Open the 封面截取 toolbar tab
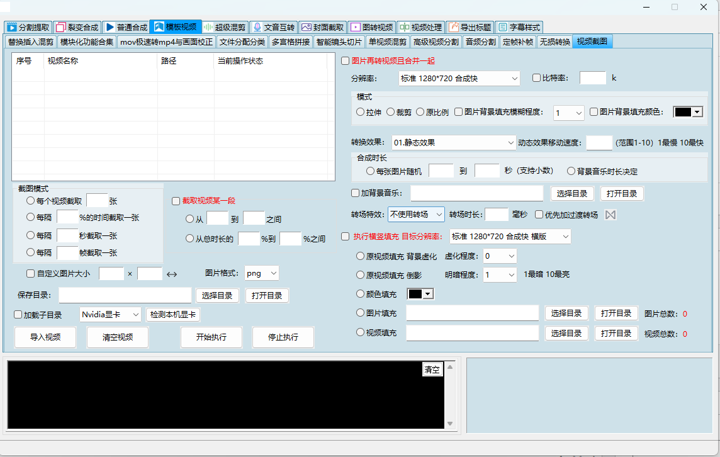 pyautogui.click(x=322, y=27)
